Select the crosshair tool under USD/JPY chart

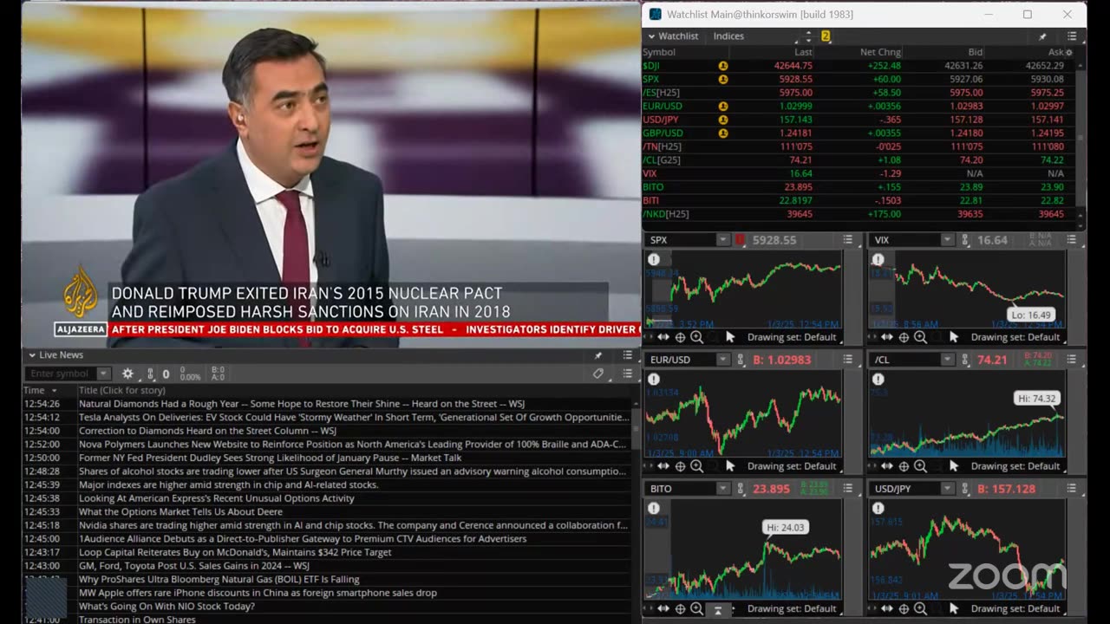pos(904,609)
